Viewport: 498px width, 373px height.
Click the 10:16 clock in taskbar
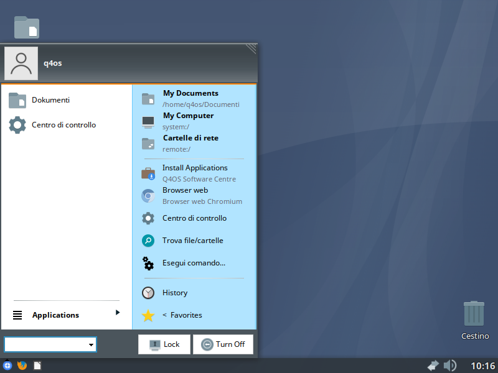tap(483, 366)
